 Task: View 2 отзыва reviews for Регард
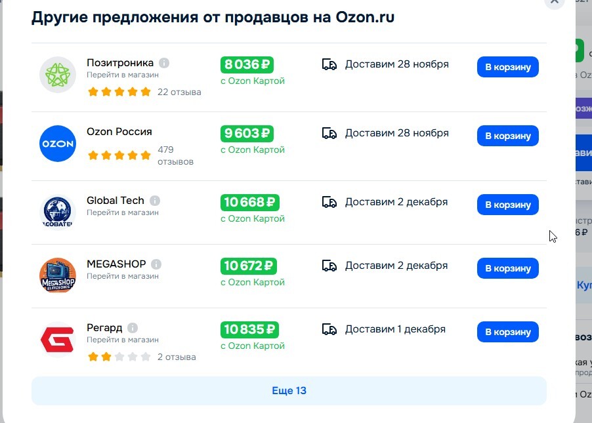(x=177, y=357)
